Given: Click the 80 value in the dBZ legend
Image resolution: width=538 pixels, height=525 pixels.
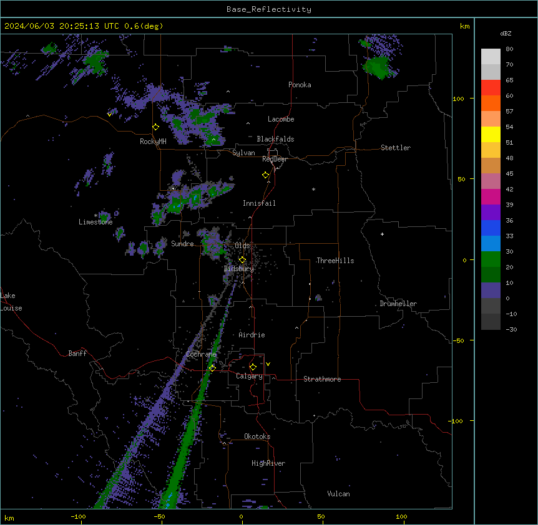Looking at the screenshot, I should [x=509, y=49].
